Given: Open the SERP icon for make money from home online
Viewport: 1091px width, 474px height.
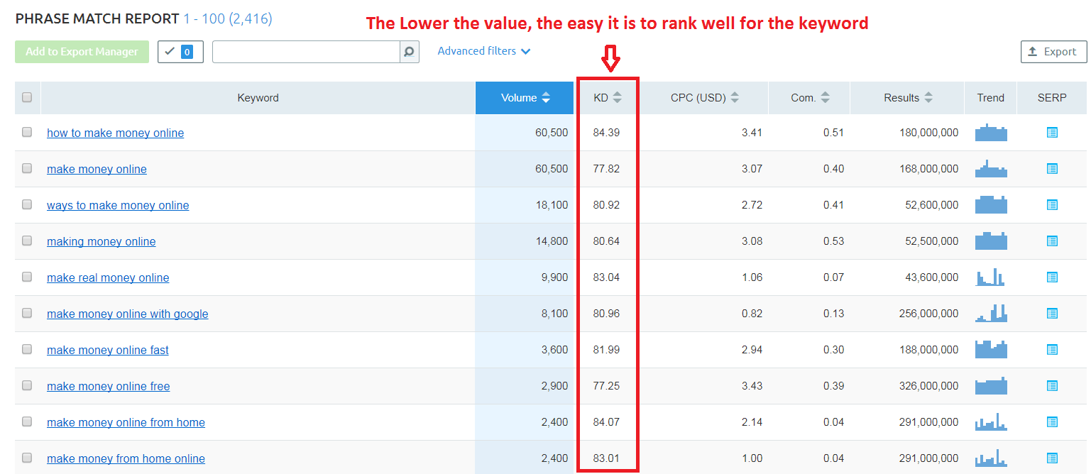Looking at the screenshot, I should point(1052,458).
